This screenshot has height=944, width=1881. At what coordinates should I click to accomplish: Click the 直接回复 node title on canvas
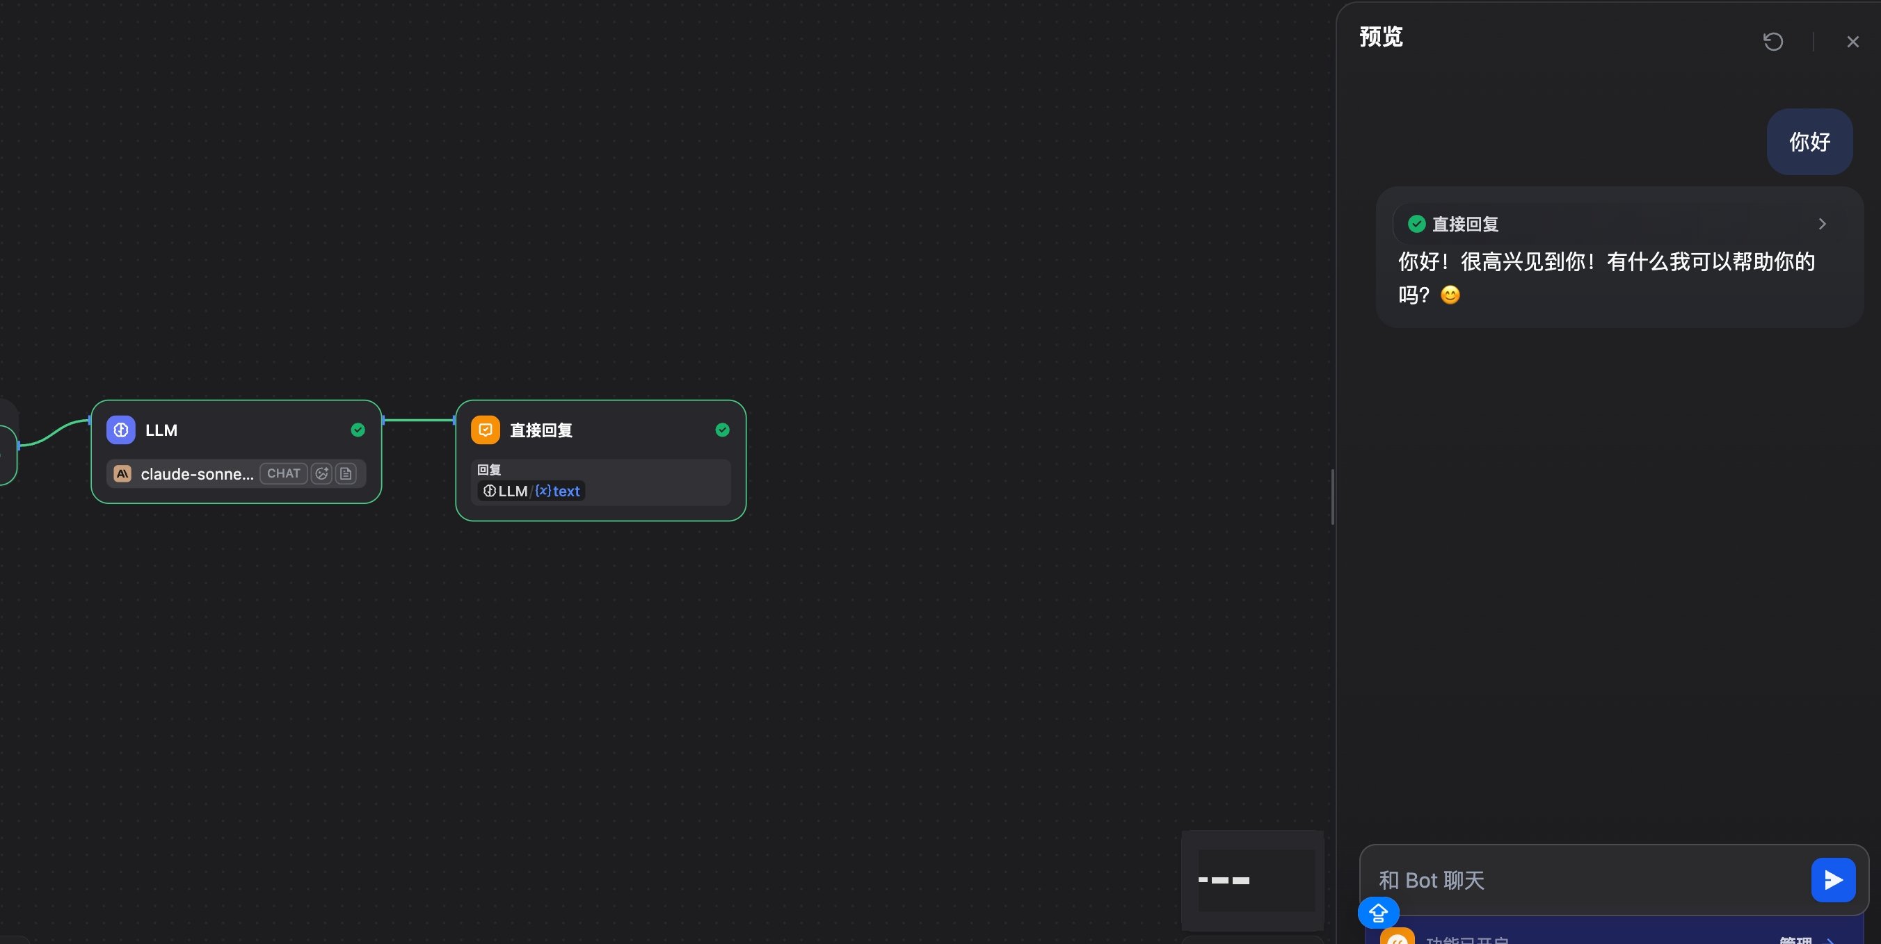(541, 430)
